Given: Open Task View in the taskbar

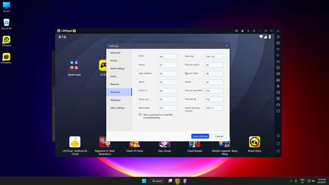Looking at the screenshot, I should pos(170,181).
